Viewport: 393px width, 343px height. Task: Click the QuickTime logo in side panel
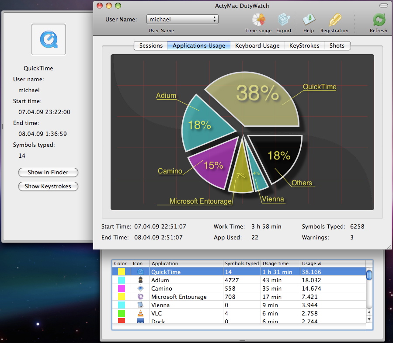49,39
